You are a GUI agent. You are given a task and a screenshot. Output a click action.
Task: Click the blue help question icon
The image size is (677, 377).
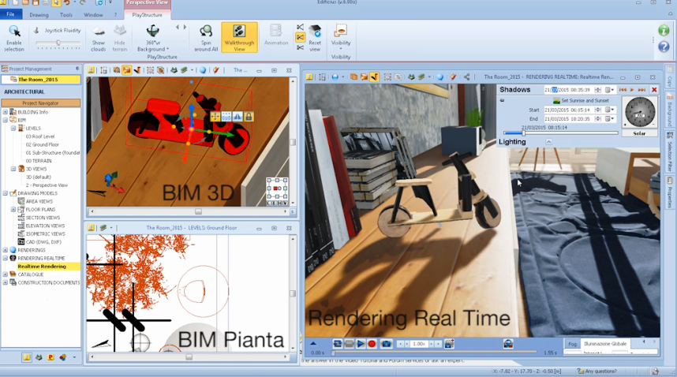click(664, 47)
